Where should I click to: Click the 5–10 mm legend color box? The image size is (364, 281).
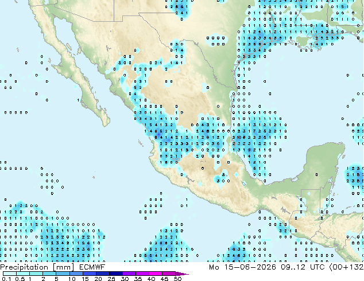(x=63, y=274)
